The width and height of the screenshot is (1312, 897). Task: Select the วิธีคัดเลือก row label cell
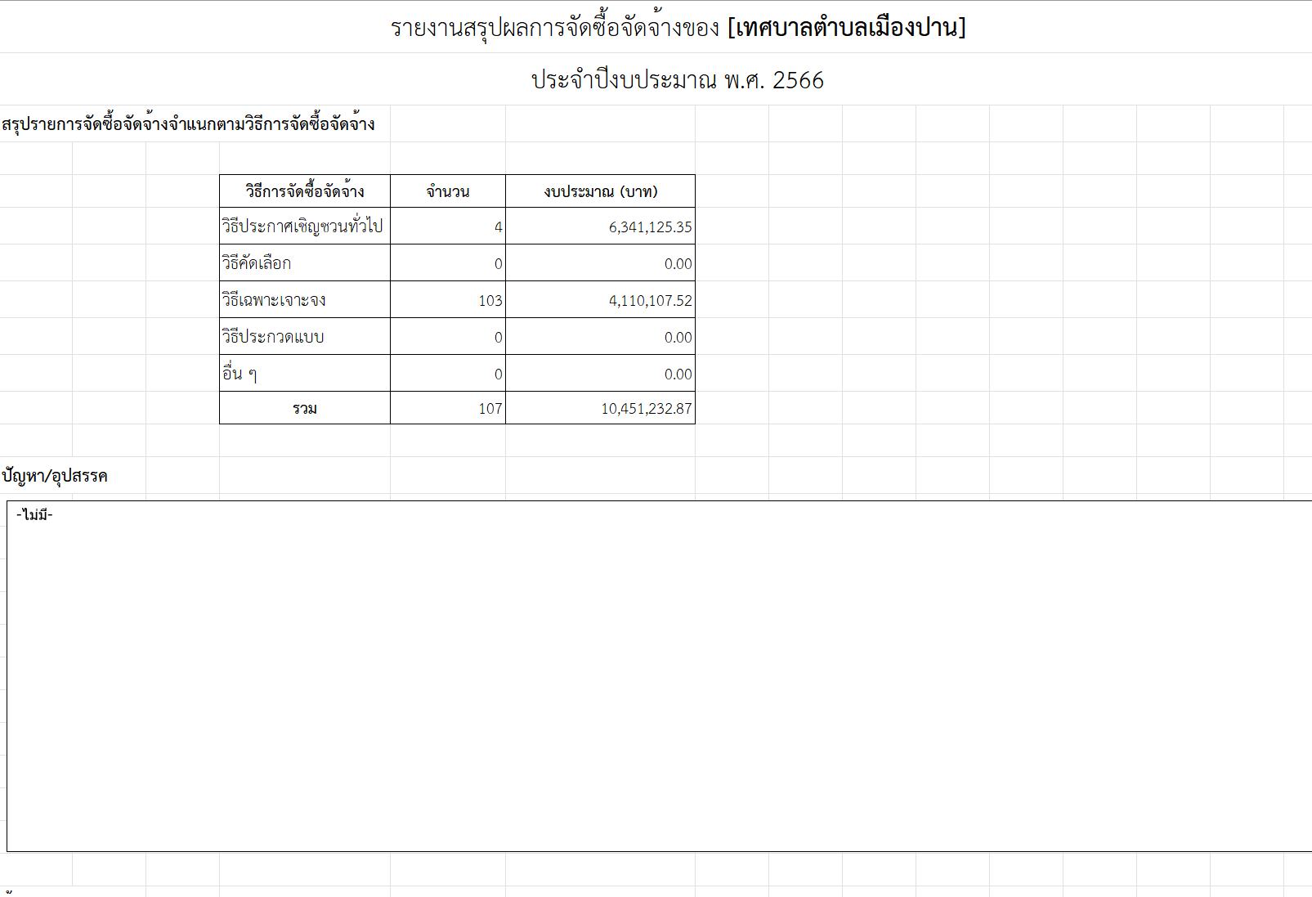pyautogui.click(x=257, y=263)
